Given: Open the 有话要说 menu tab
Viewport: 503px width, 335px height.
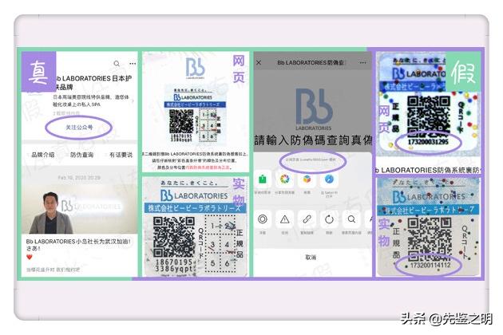Looking at the screenshot, I should (121, 155).
